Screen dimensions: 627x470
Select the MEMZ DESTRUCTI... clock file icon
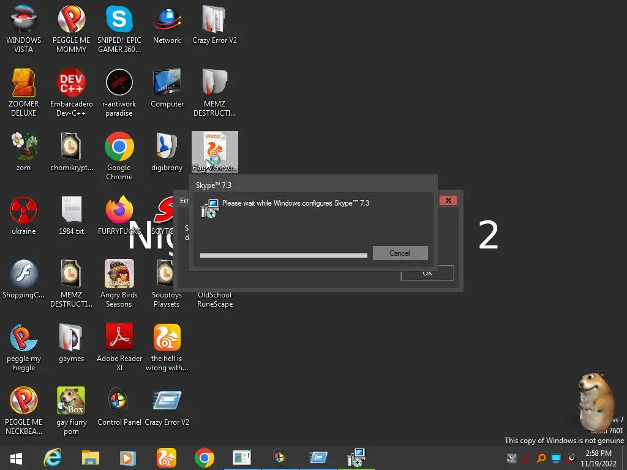point(71,283)
